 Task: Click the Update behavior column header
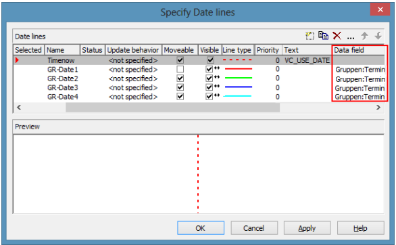pos(133,50)
